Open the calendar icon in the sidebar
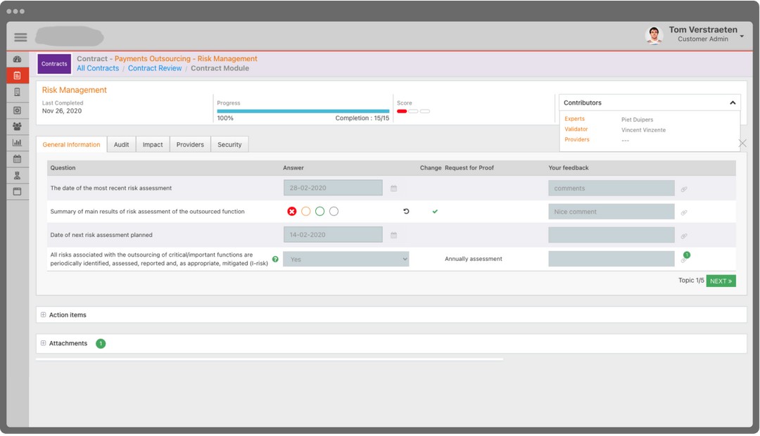760x436 pixels. click(x=18, y=159)
